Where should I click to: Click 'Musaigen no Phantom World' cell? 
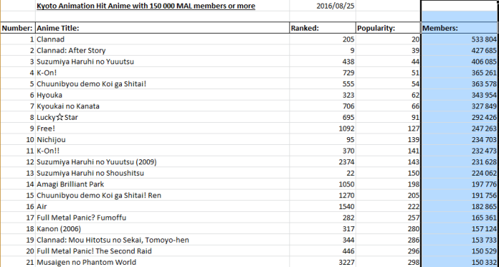click(163, 262)
